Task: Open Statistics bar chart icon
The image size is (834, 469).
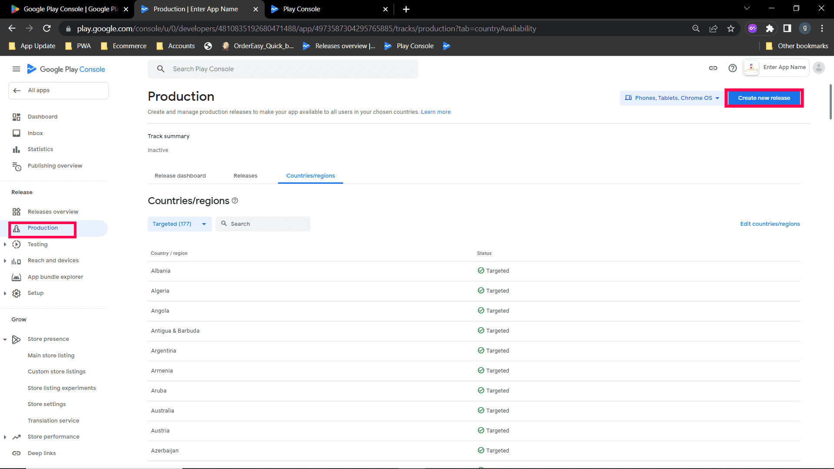Action: [x=17, y=149]
